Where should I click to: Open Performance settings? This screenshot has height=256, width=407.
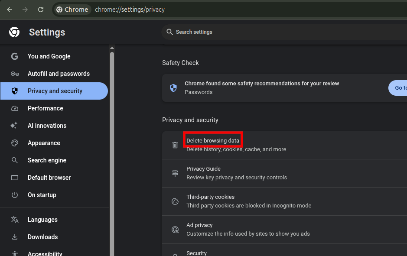click(54, 108)
